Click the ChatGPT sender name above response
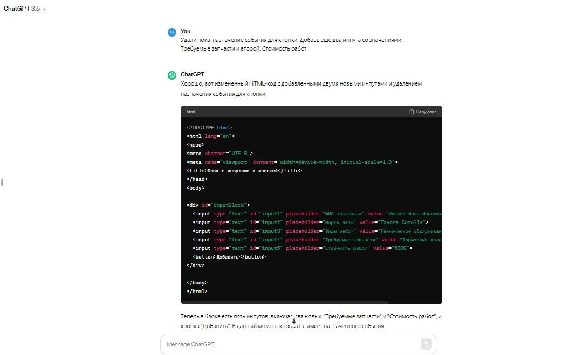The image size is (582, 355). pos(193,74)
